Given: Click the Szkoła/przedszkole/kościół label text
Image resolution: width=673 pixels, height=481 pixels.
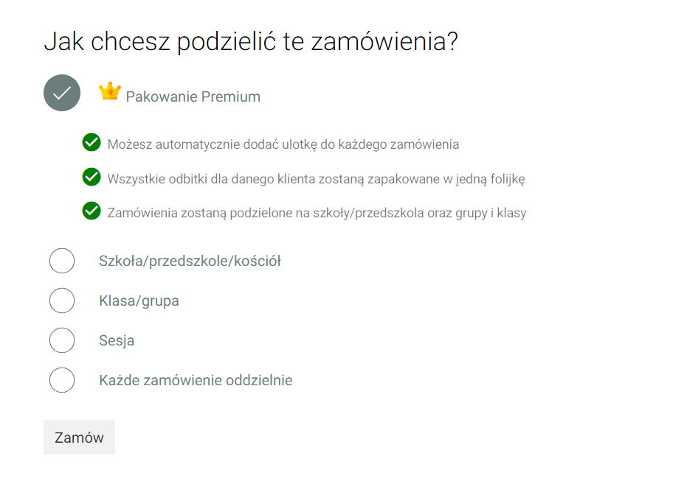Looking at the screenshot, I should (190, 261).
